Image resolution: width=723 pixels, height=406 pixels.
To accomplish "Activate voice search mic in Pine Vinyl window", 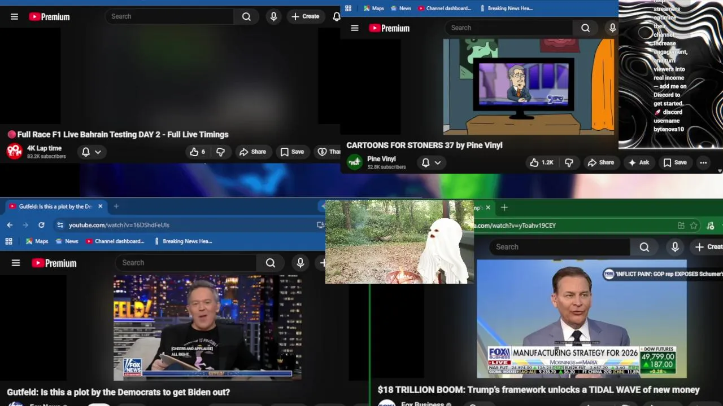I will (612, 28).
